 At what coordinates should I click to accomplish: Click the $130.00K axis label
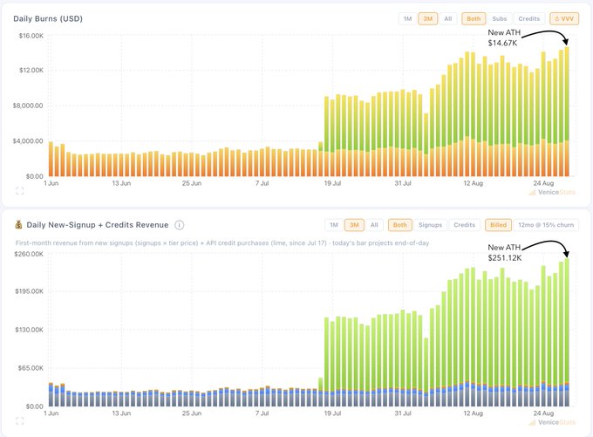29,330
